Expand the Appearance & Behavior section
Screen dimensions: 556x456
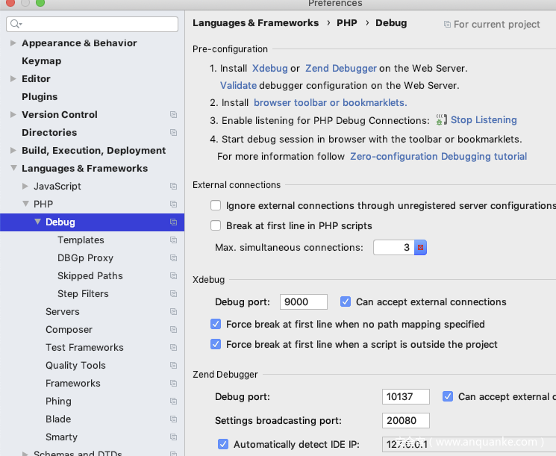[x=13, y=43]
